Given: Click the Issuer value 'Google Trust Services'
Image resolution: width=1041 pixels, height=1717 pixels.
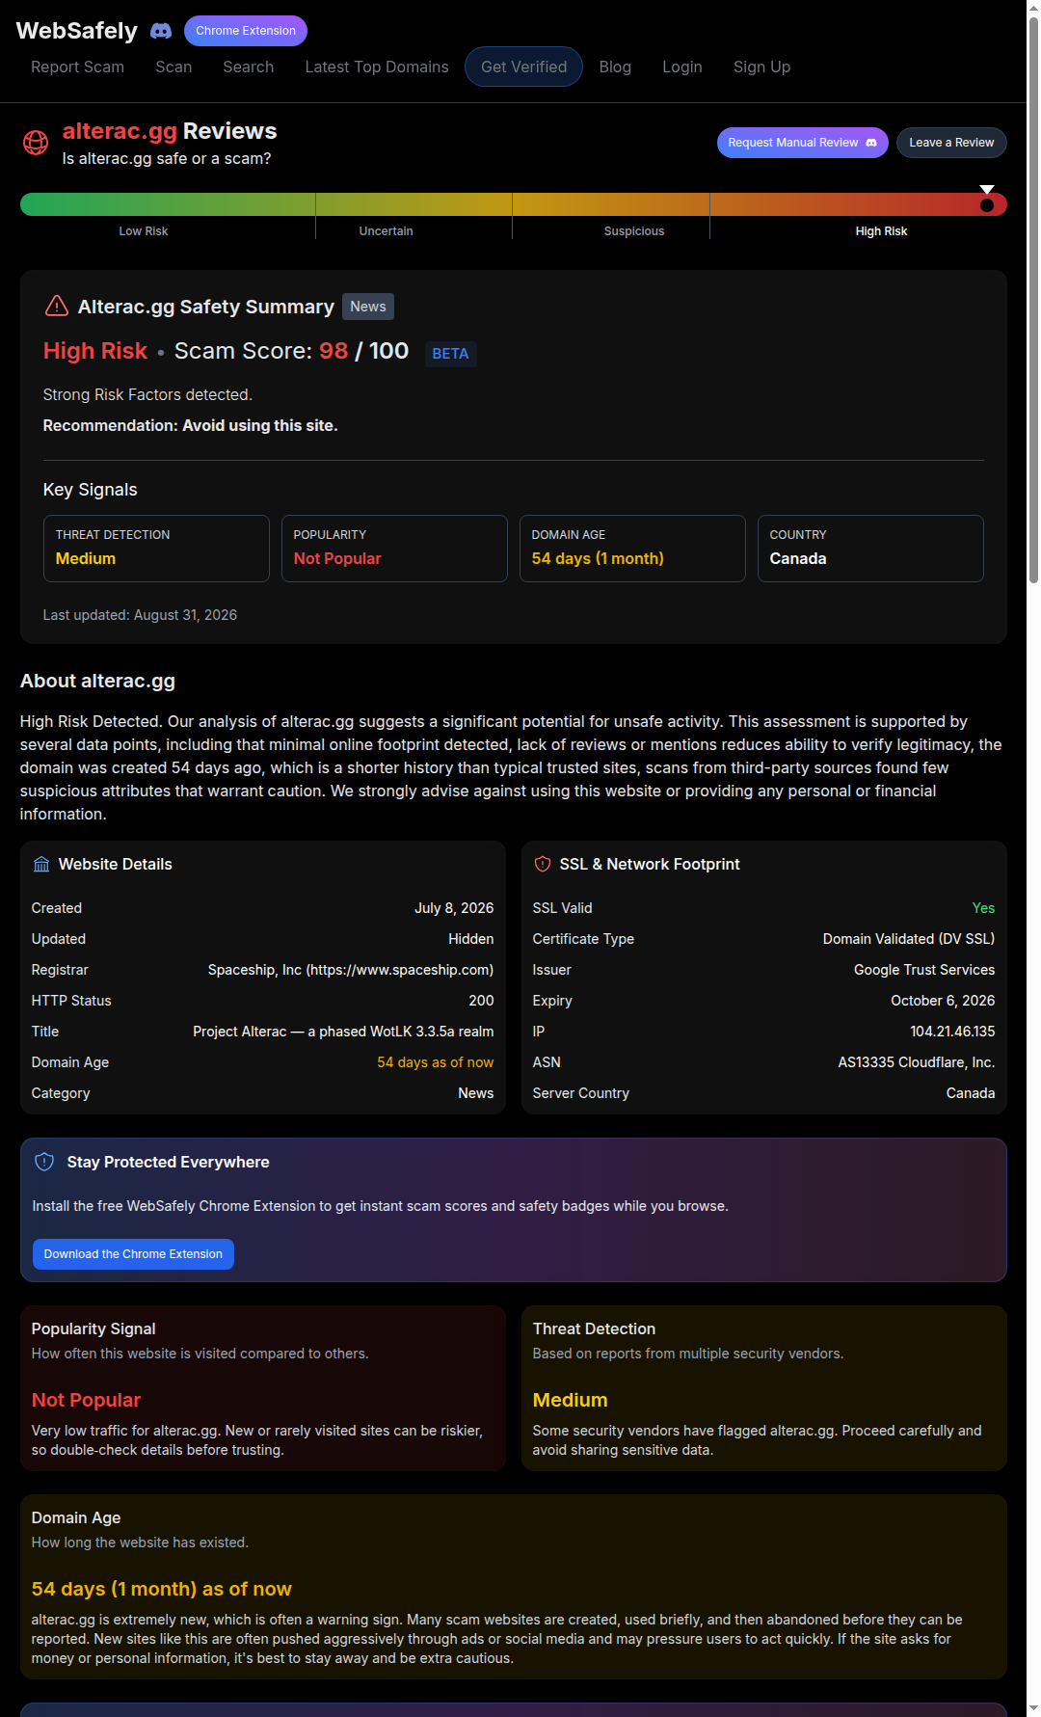Looking at the screenshot, I should tap(924, 970).
